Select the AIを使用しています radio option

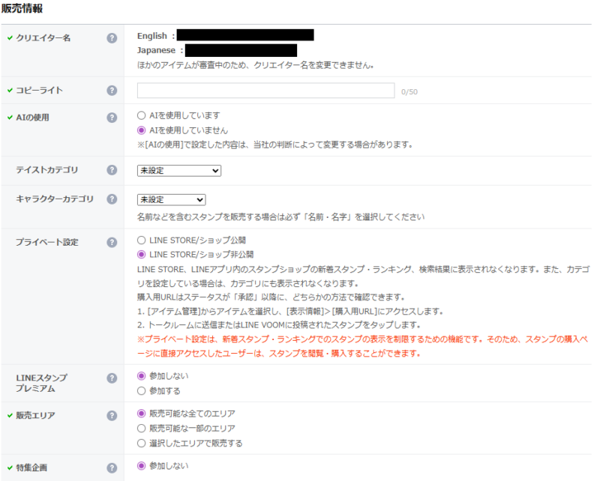[142, 116]
